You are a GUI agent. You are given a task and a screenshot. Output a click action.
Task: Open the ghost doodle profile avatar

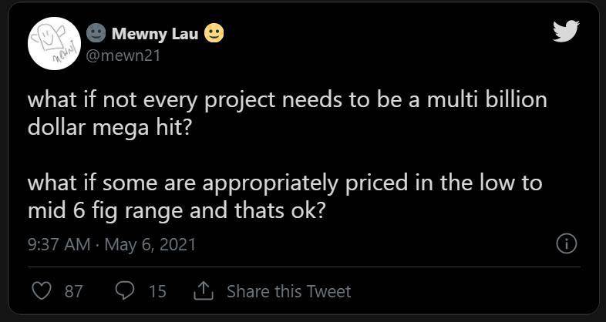point(54,42)
